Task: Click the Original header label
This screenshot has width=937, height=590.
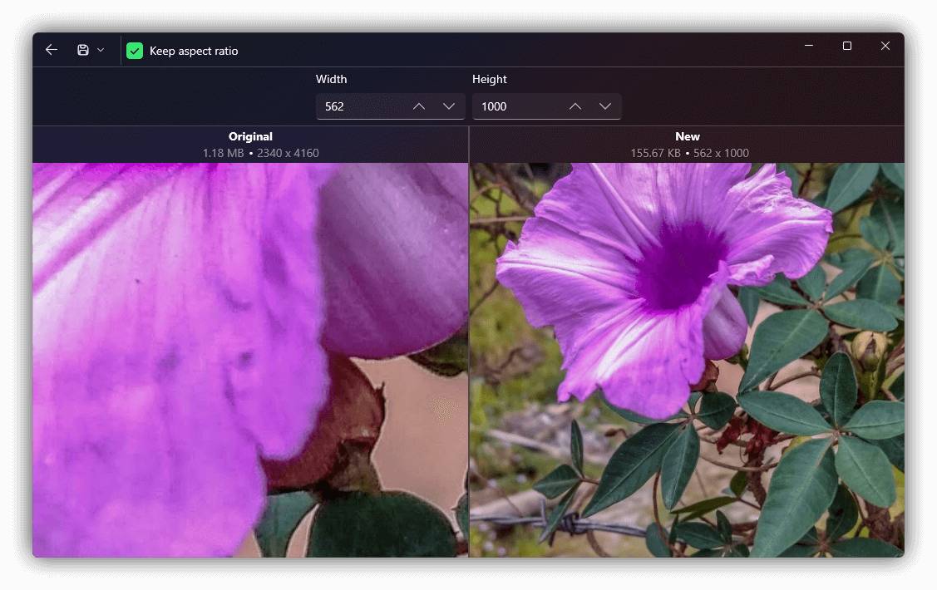Action: [x=250, y=136]
